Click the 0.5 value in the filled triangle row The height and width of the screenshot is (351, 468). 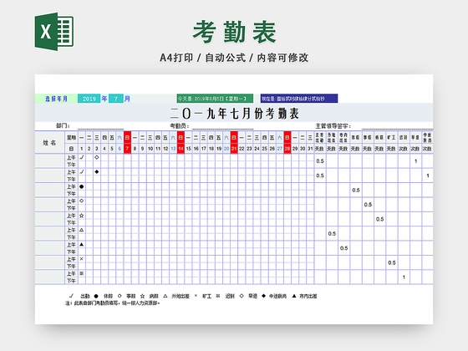[x=343, y=248]
